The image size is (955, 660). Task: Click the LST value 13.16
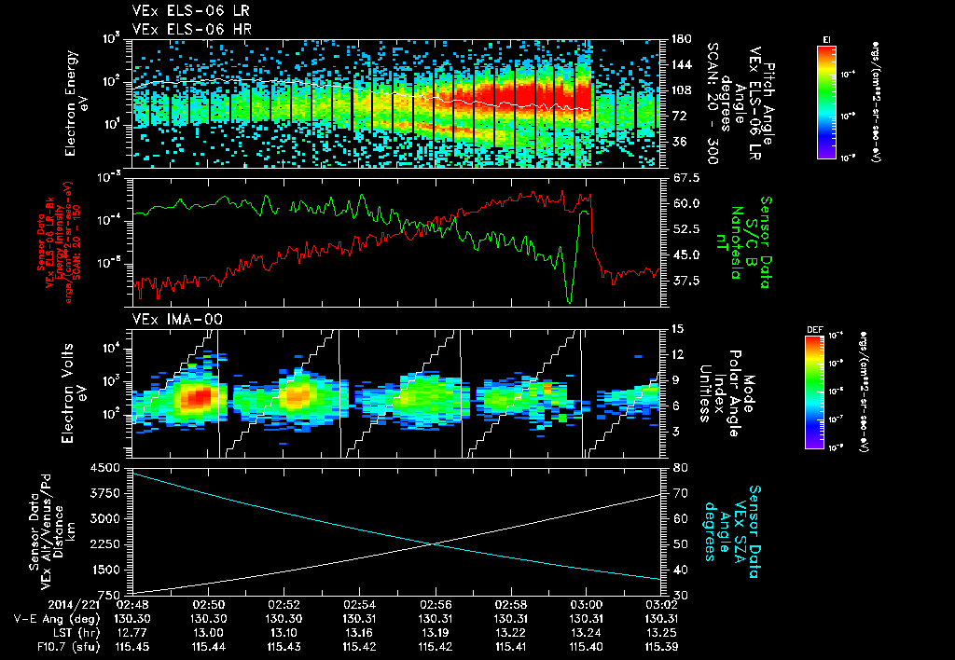(x=359, y=633)
